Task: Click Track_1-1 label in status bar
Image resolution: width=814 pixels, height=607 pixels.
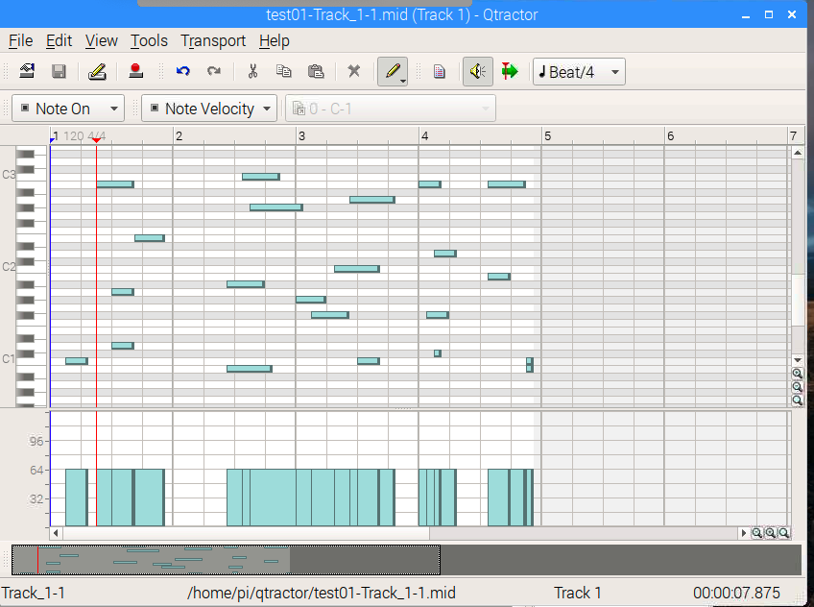Action: point(34,593)
